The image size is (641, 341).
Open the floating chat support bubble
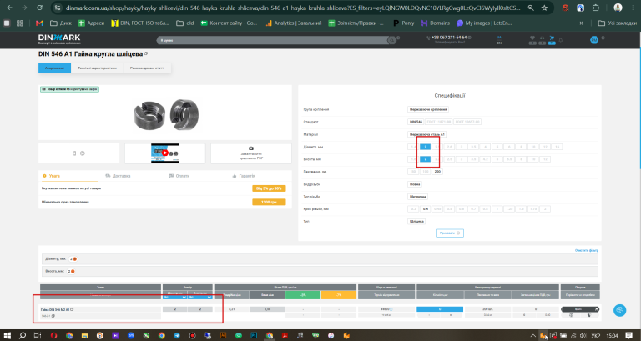pyautogui.click(x=620, y=310)
